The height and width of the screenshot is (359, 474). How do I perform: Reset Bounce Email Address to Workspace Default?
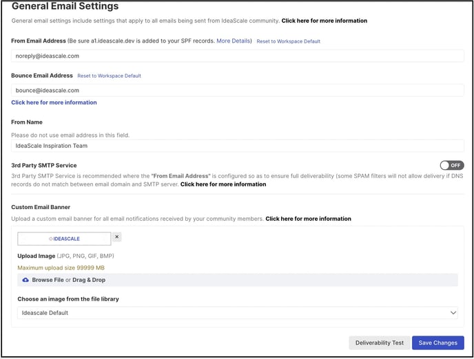[x=109, y=76]
